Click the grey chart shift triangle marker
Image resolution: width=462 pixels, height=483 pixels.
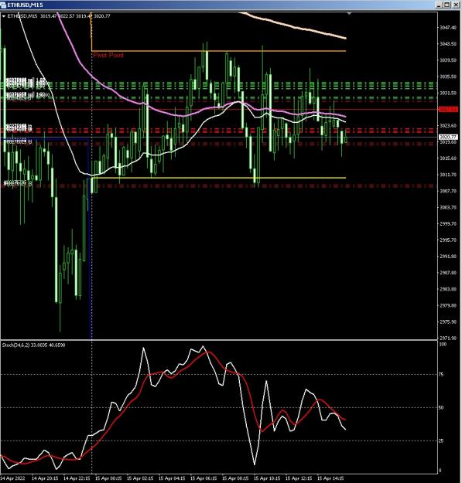click(x=349, y=14)
